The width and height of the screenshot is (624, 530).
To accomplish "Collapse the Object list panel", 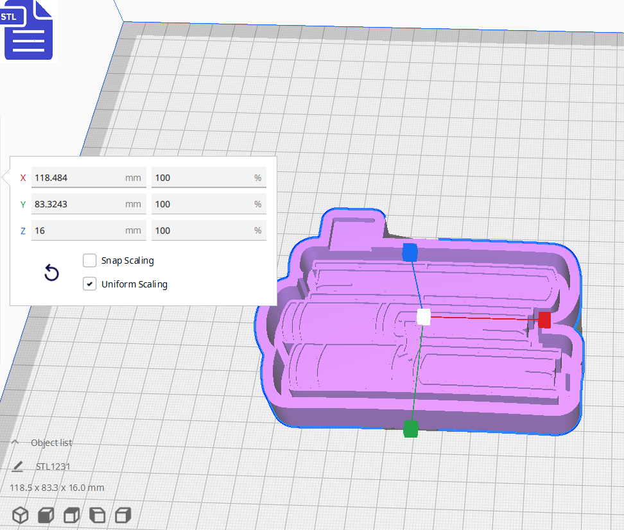I will click(14, 441).
